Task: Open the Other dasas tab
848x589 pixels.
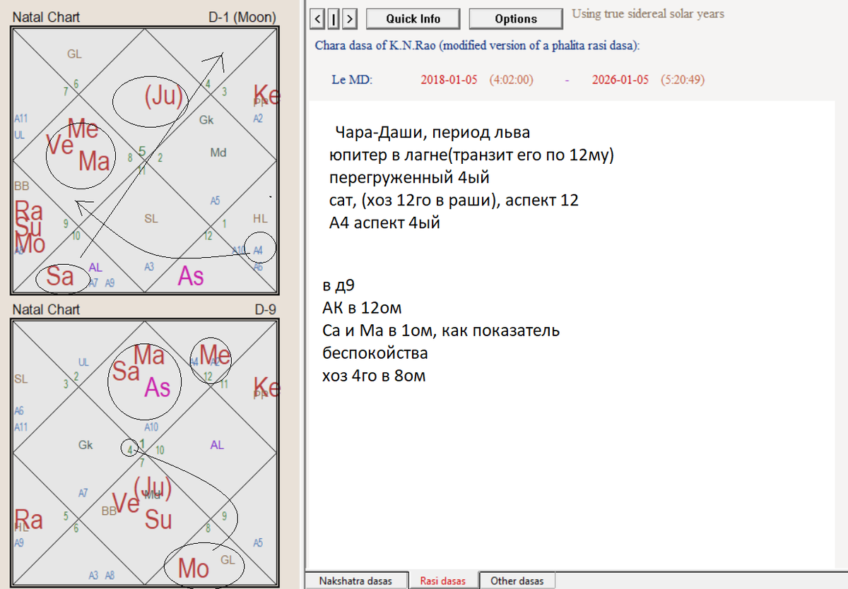Action: point(517,581)
